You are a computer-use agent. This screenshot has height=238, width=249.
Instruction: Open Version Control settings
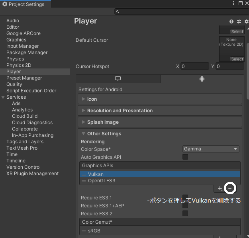[24, 167]
